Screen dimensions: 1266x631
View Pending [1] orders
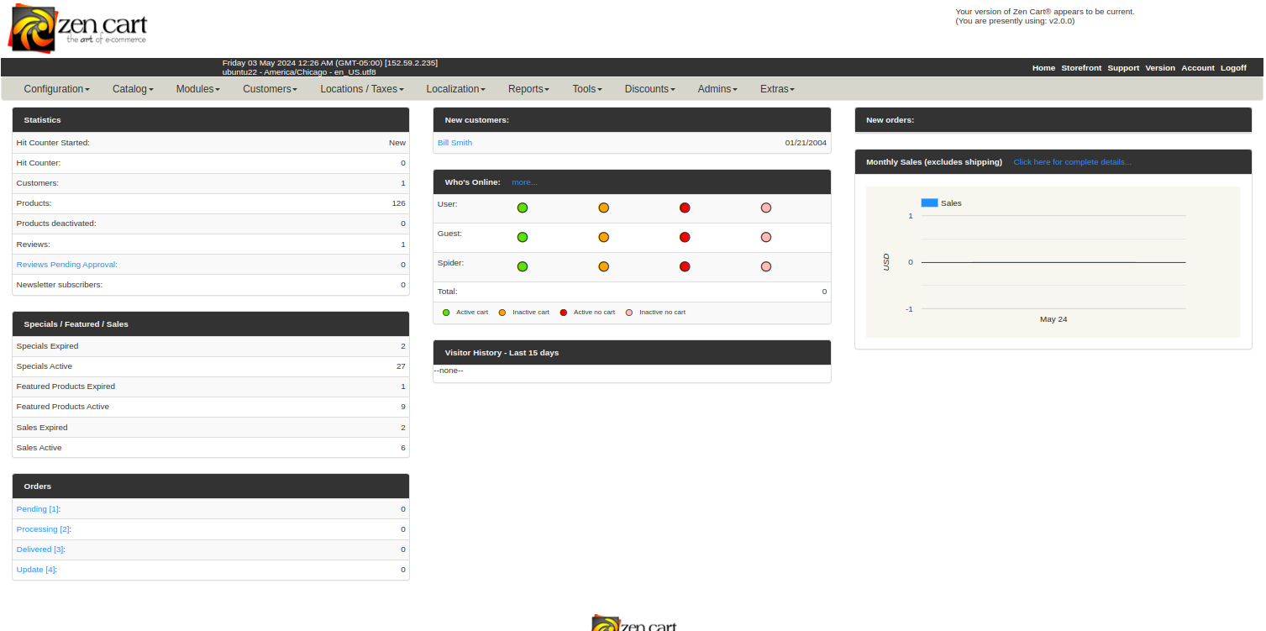click(x=38, y=509)
